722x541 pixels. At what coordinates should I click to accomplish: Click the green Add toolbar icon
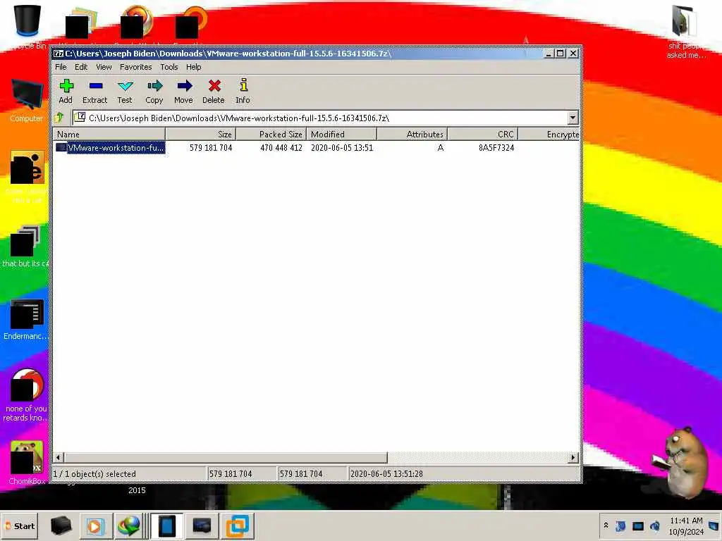point(66,85)
